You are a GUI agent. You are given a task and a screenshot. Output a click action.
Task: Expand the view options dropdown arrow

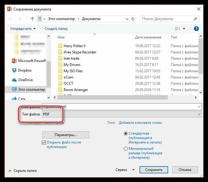(x=184, y=29)
